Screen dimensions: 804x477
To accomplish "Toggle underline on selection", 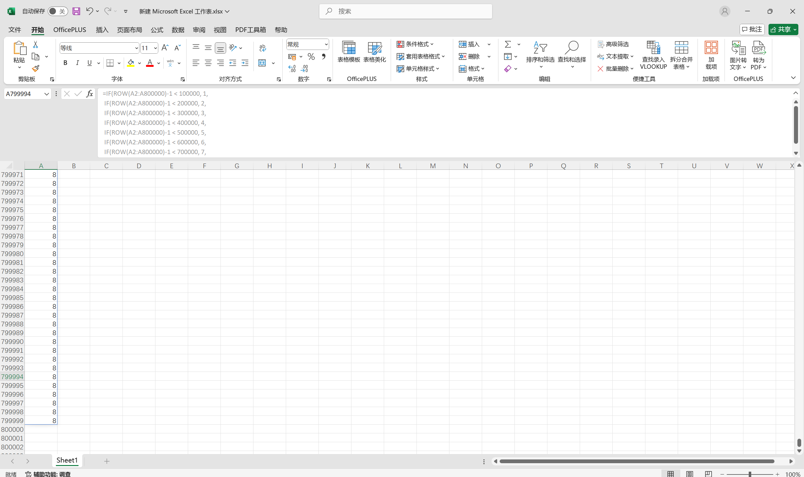I will (x=89, y=63).
